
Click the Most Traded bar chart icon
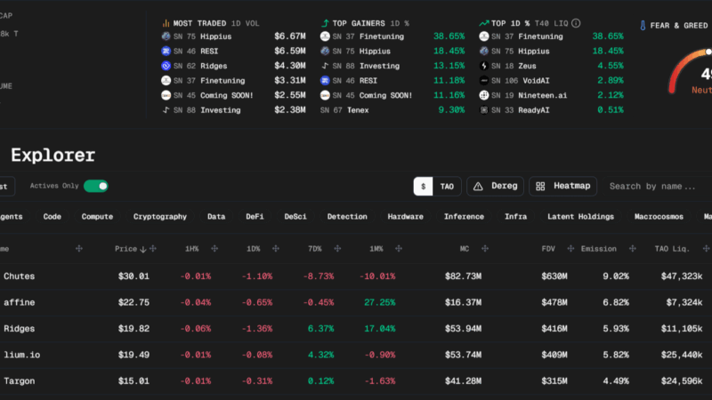(x=166, y=23)
